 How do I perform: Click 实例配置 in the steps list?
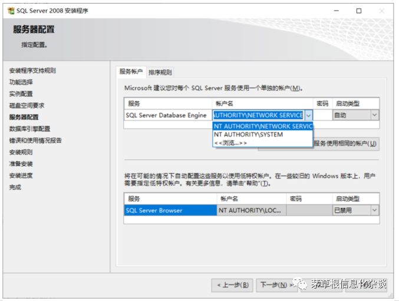point(21,94)
